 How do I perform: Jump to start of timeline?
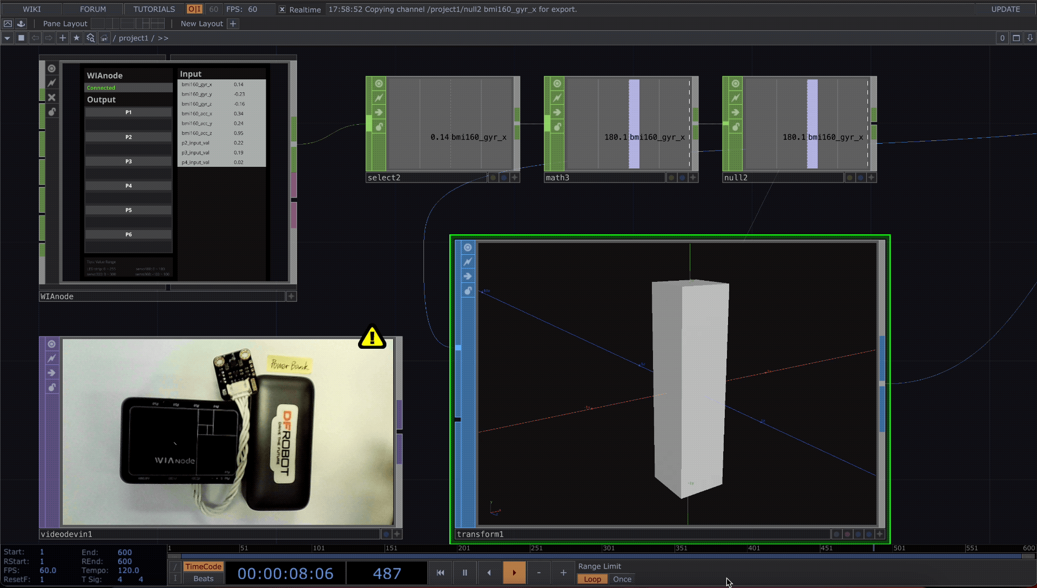[440, 572]
